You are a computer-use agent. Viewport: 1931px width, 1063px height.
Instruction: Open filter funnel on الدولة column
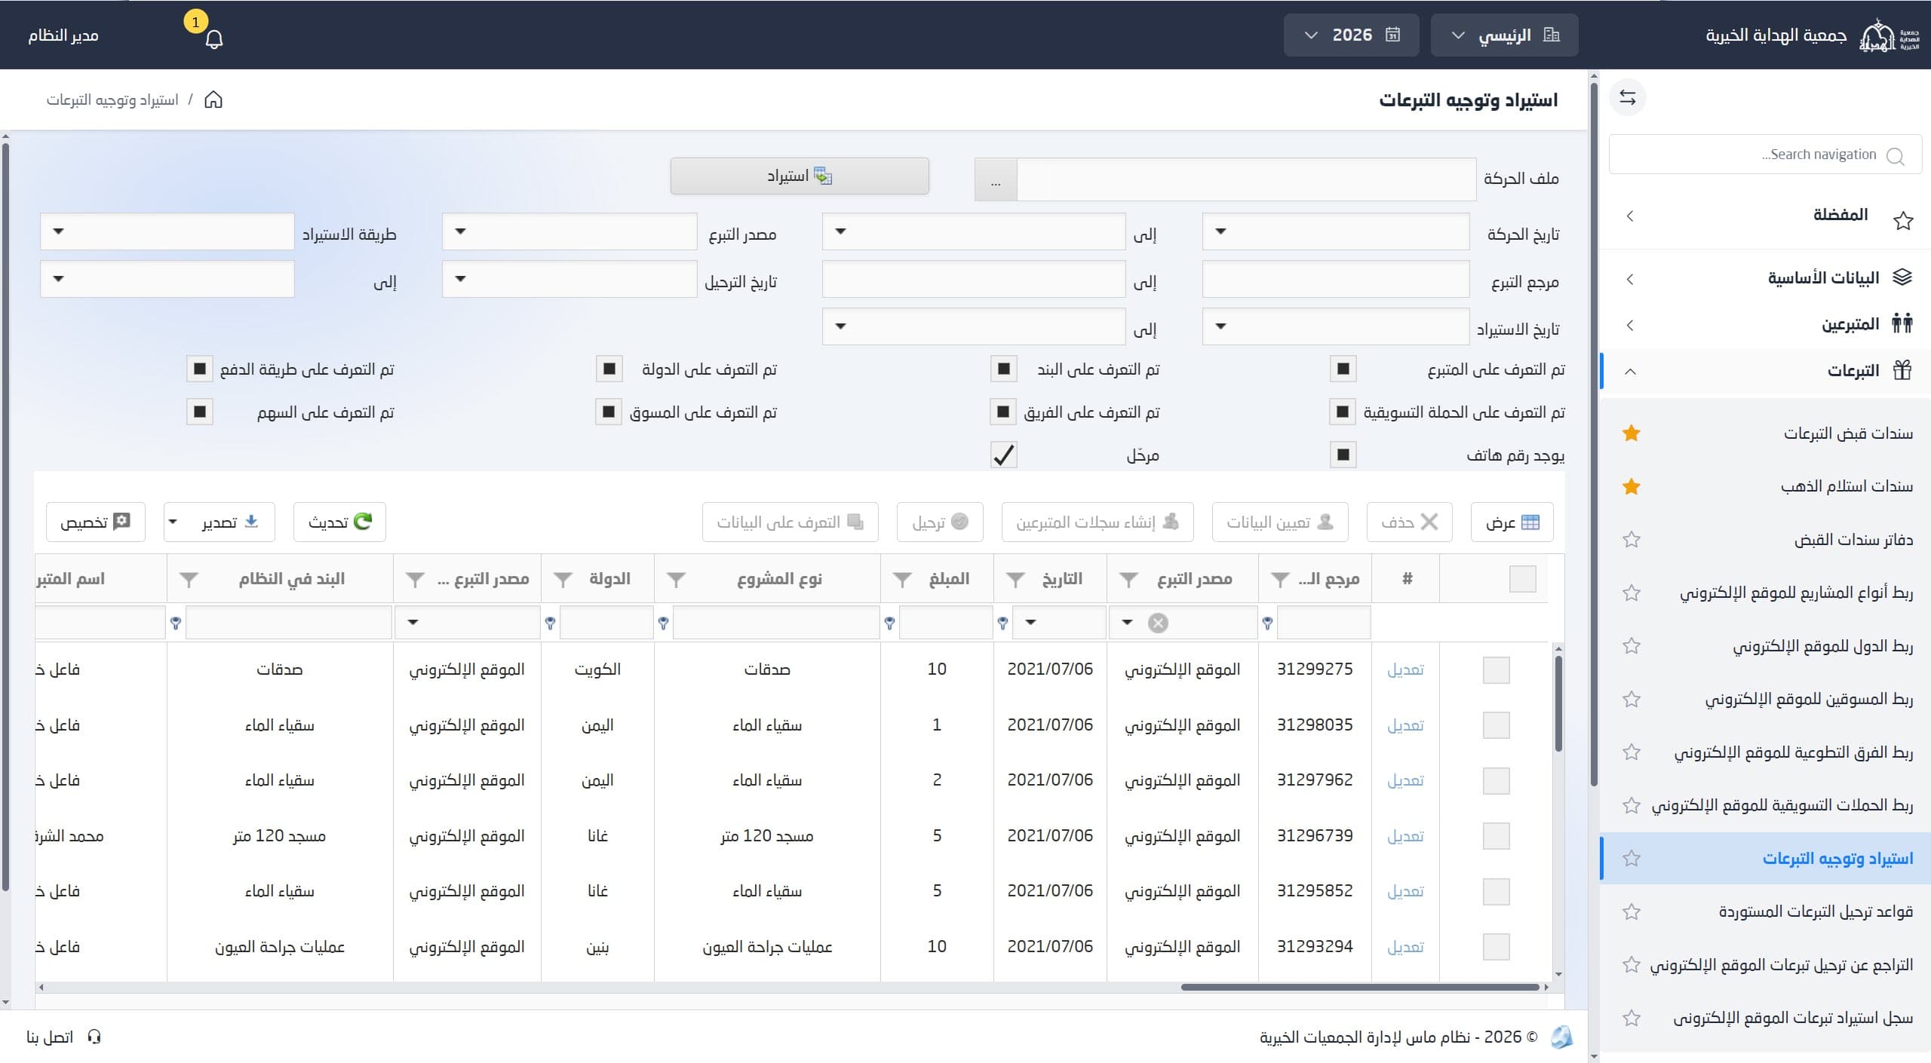point(563,579)
